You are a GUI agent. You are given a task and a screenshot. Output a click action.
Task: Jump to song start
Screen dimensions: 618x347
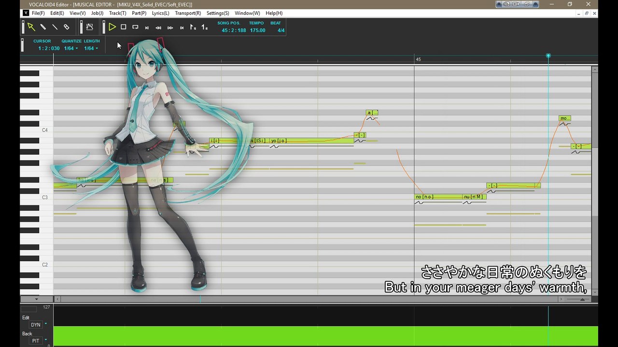147,27
